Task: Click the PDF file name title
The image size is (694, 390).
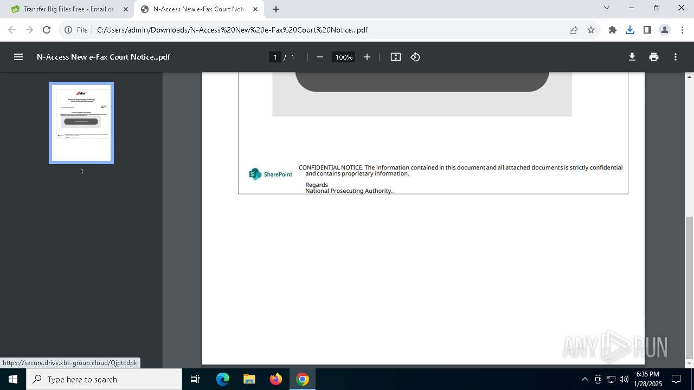Action: click(104, 57)
